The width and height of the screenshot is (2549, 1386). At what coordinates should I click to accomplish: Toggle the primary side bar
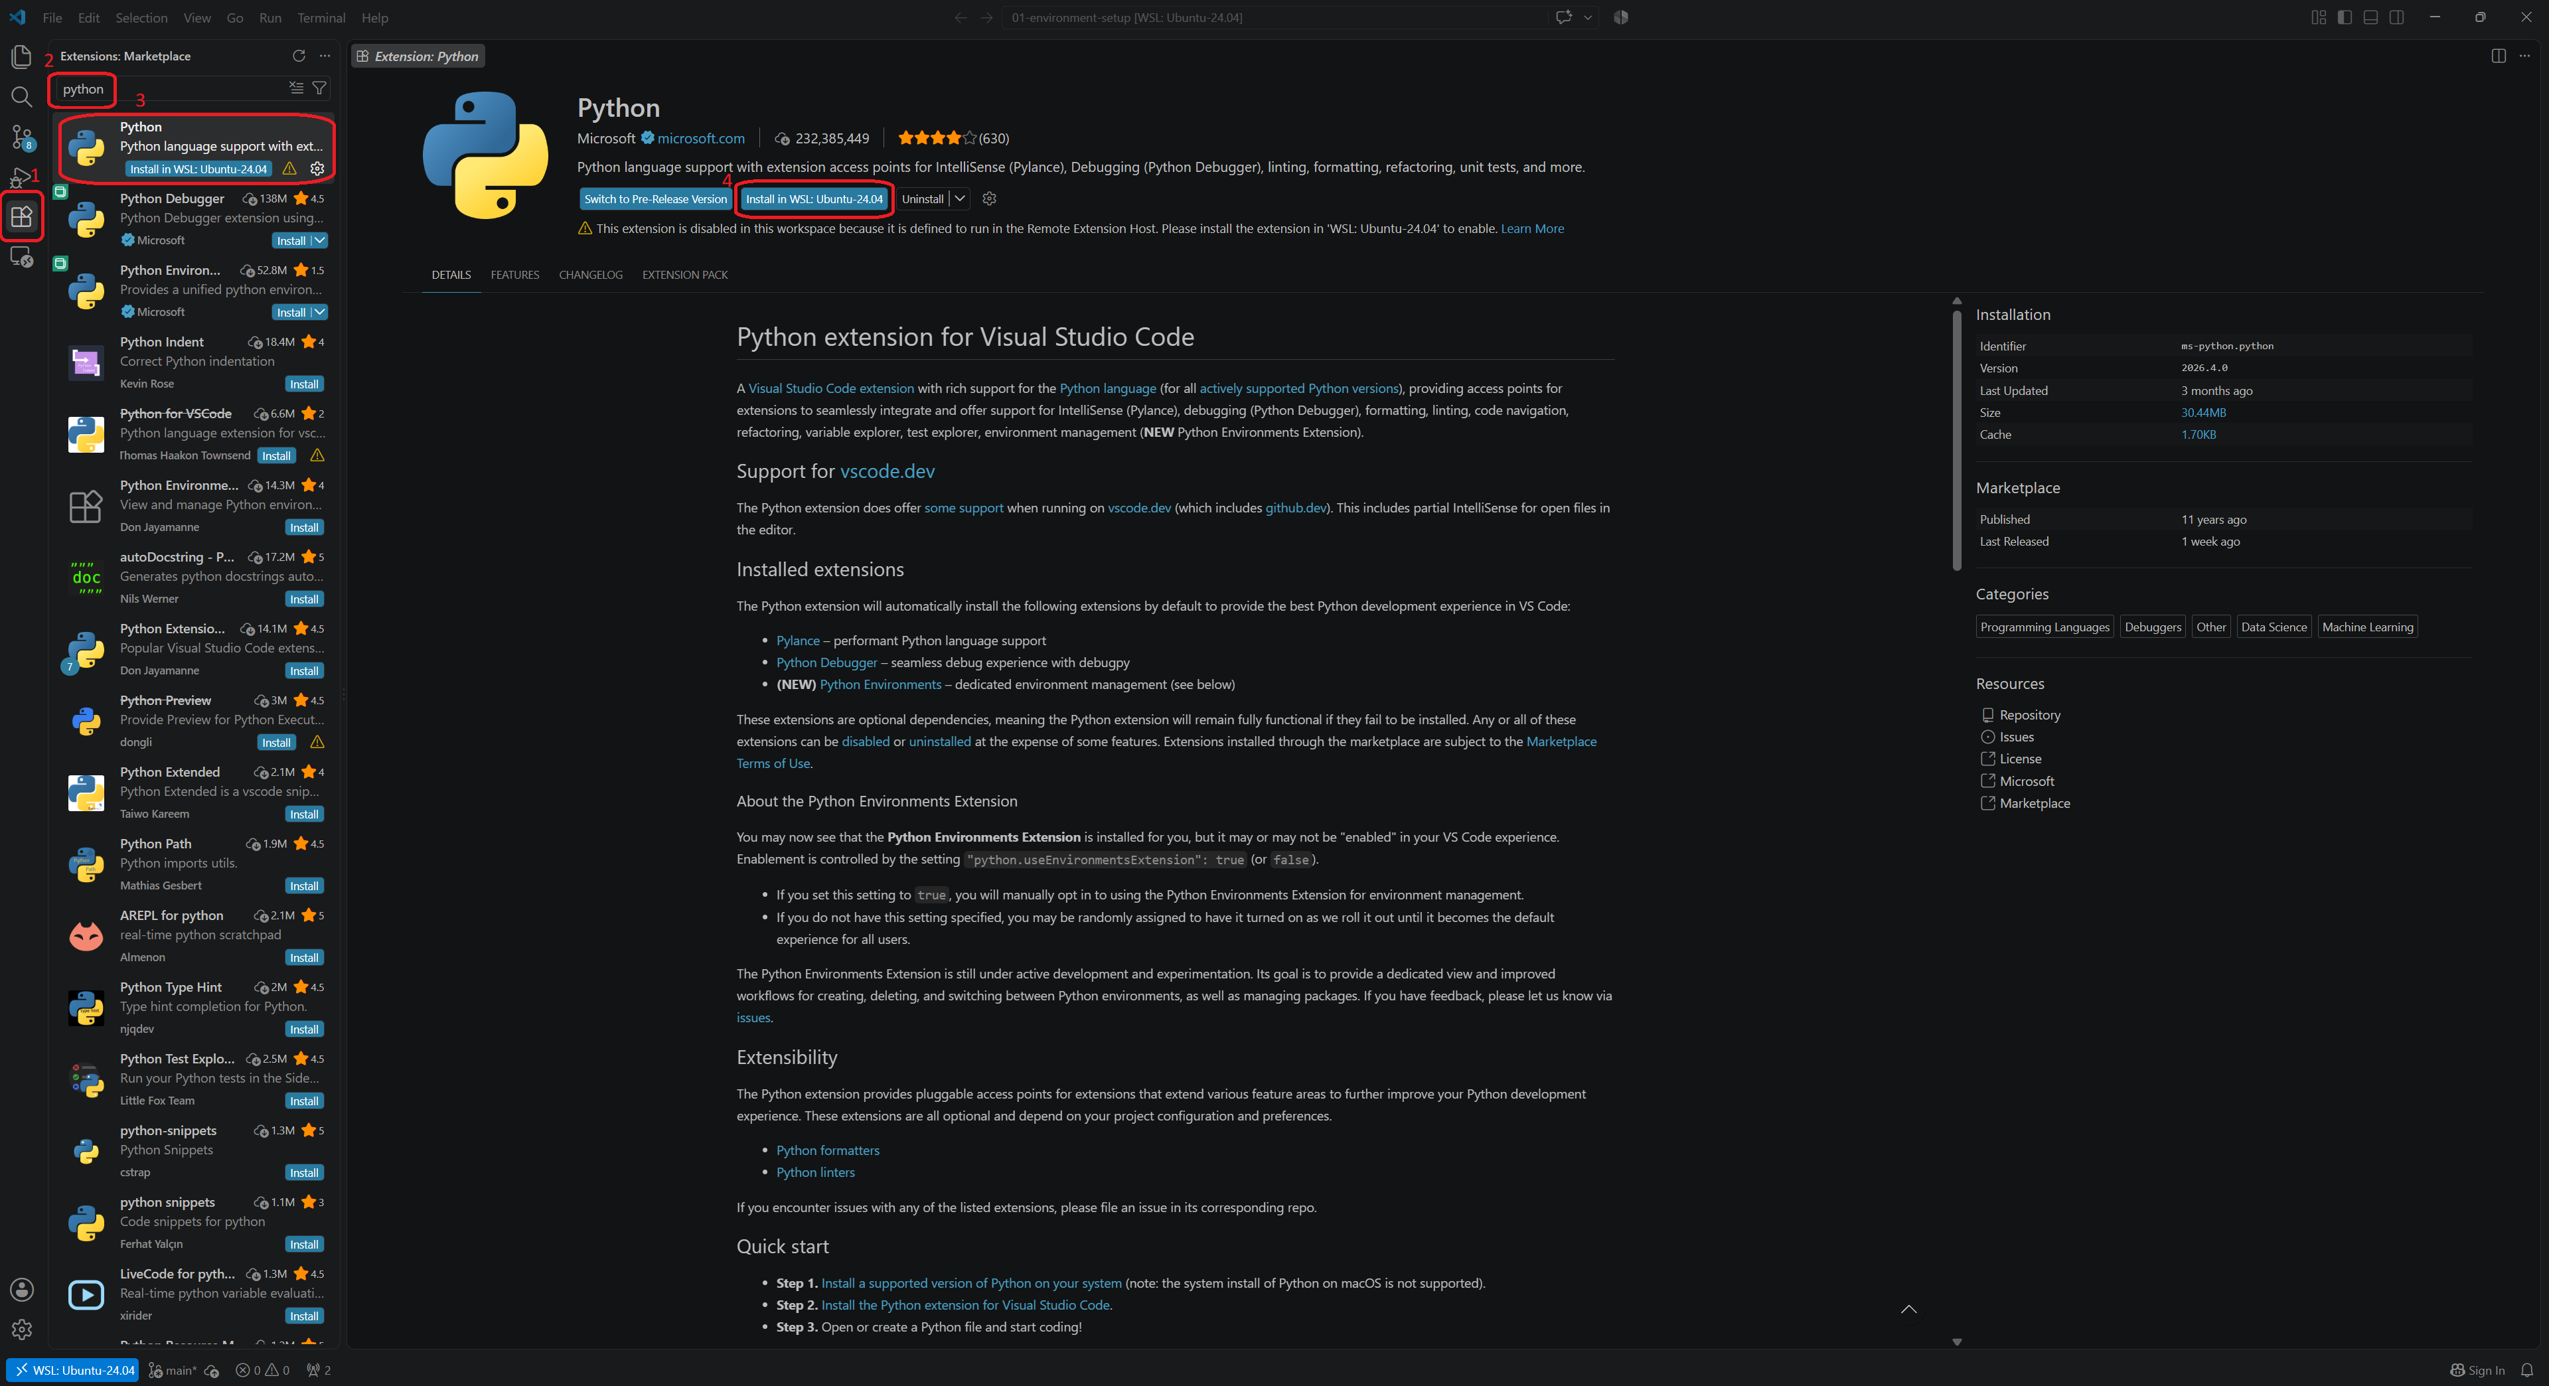[x=2344, y=18]
